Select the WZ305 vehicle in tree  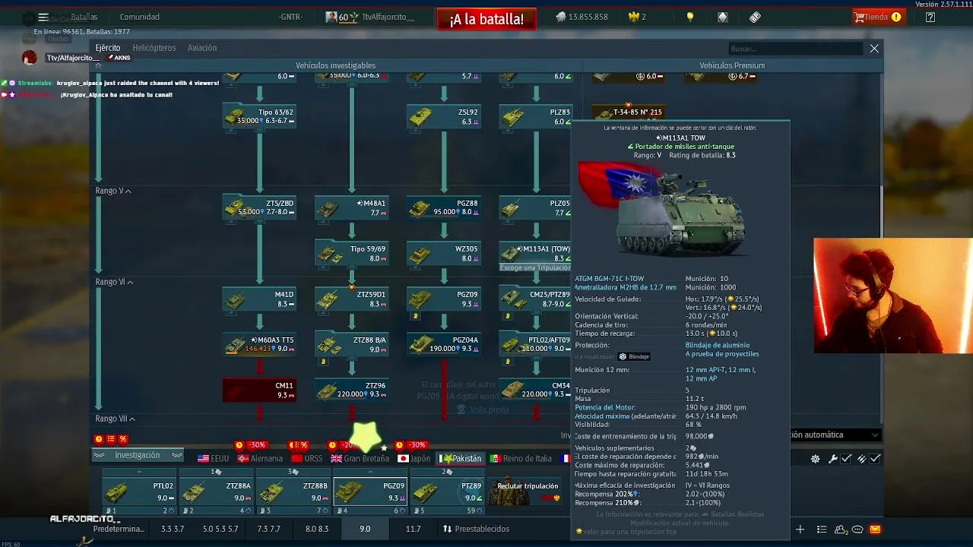point(444,253)
